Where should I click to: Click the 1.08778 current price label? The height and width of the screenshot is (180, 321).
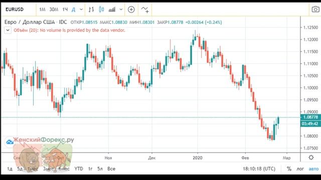pos(310,117)
